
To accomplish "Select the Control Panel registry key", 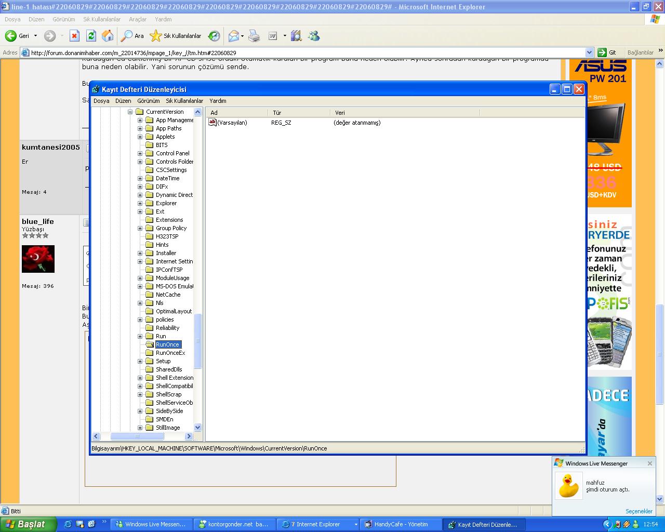I will pos(172,153).
